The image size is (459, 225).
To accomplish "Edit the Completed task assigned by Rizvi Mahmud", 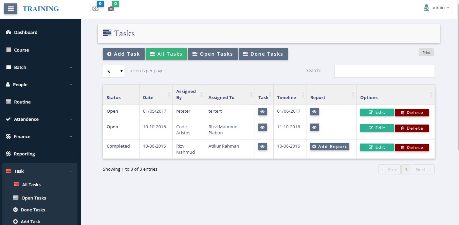I will (377, 147).
